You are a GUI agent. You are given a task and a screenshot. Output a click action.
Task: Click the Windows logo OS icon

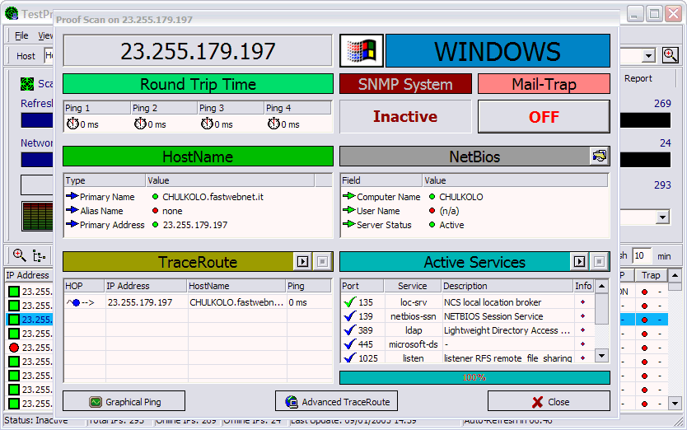click(362, 51)
